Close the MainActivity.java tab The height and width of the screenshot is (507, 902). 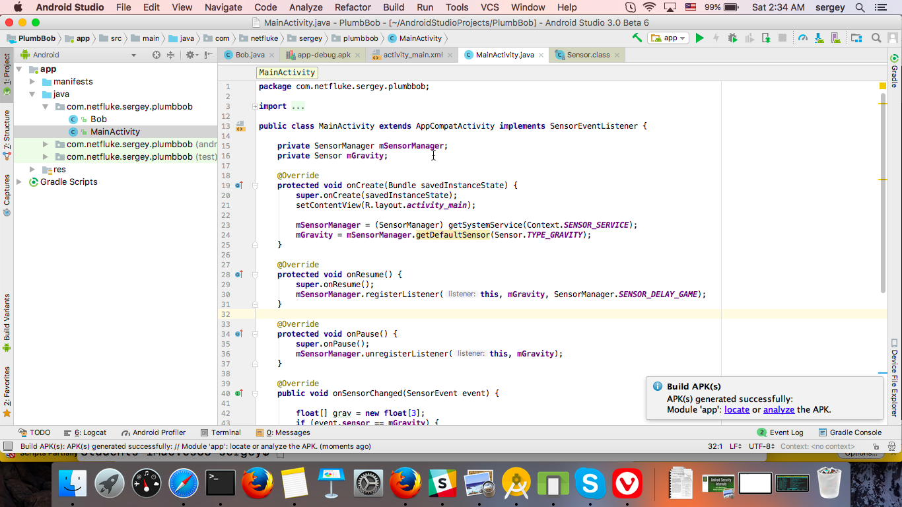click(x=541, y=55)
